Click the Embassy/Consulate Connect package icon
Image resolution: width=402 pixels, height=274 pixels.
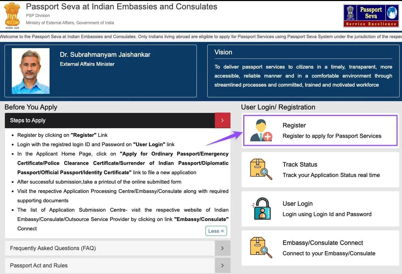click(261, 247)
